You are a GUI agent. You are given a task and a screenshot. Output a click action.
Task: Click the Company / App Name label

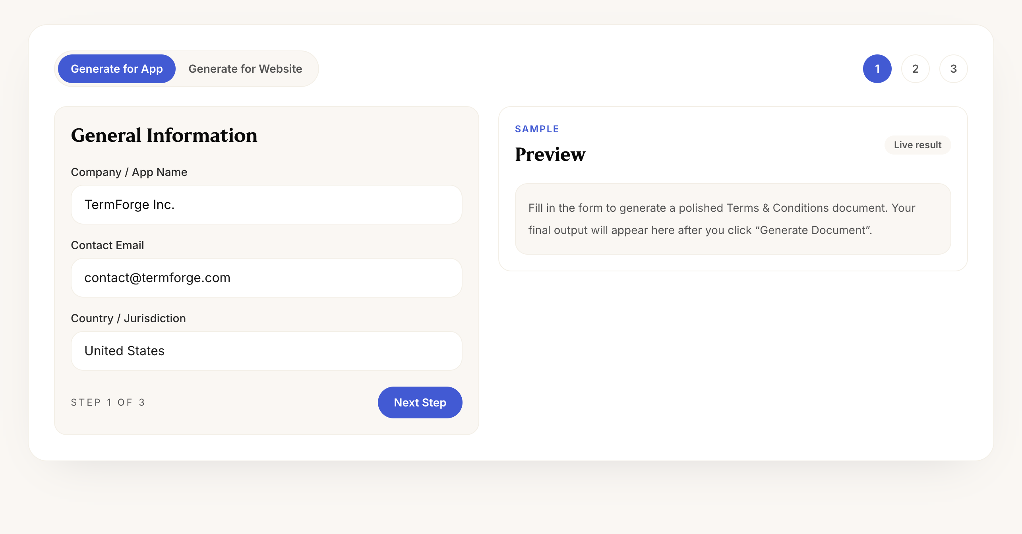click(129, 172)
